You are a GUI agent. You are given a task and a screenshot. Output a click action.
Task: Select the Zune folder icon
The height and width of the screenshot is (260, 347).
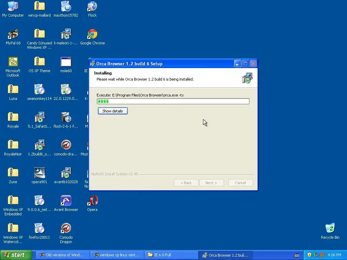(13, 173)
